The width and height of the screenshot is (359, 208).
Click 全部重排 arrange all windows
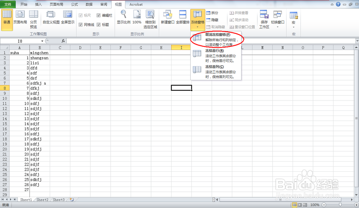(x=183, y=17)
